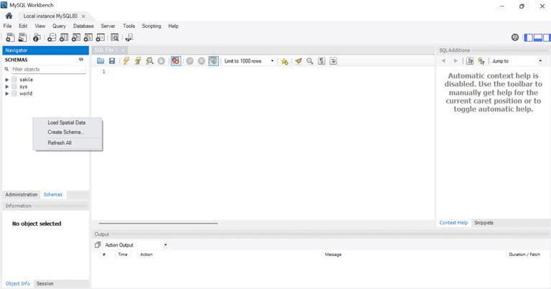Image resolution: width=551 pixels, height=289 pixels.
Task: Open the File menu
Action: (7, 26)
